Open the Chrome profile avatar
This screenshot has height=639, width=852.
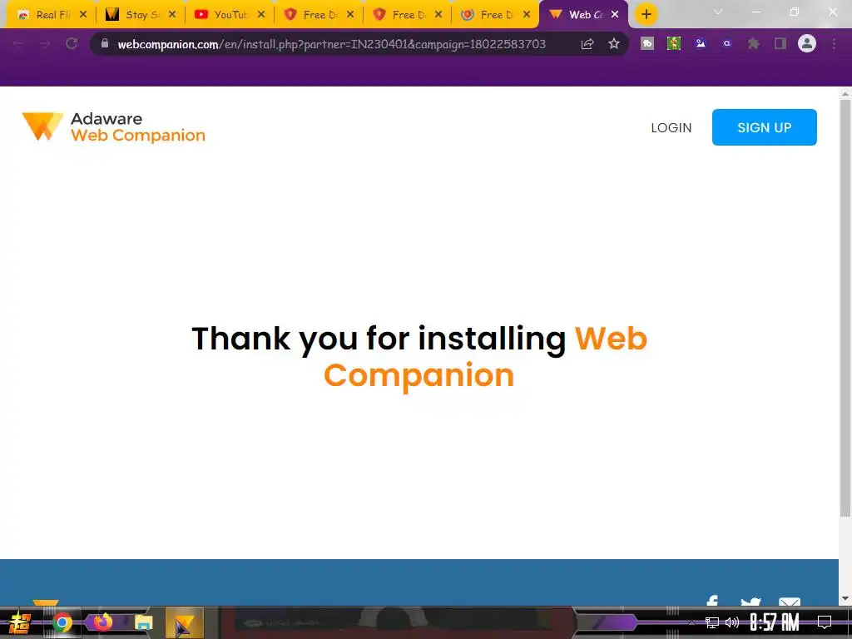807,43
